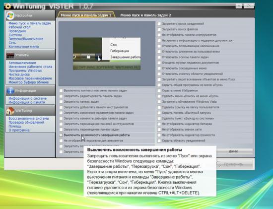Show Информация о памяти

click(x=27, y=102)
